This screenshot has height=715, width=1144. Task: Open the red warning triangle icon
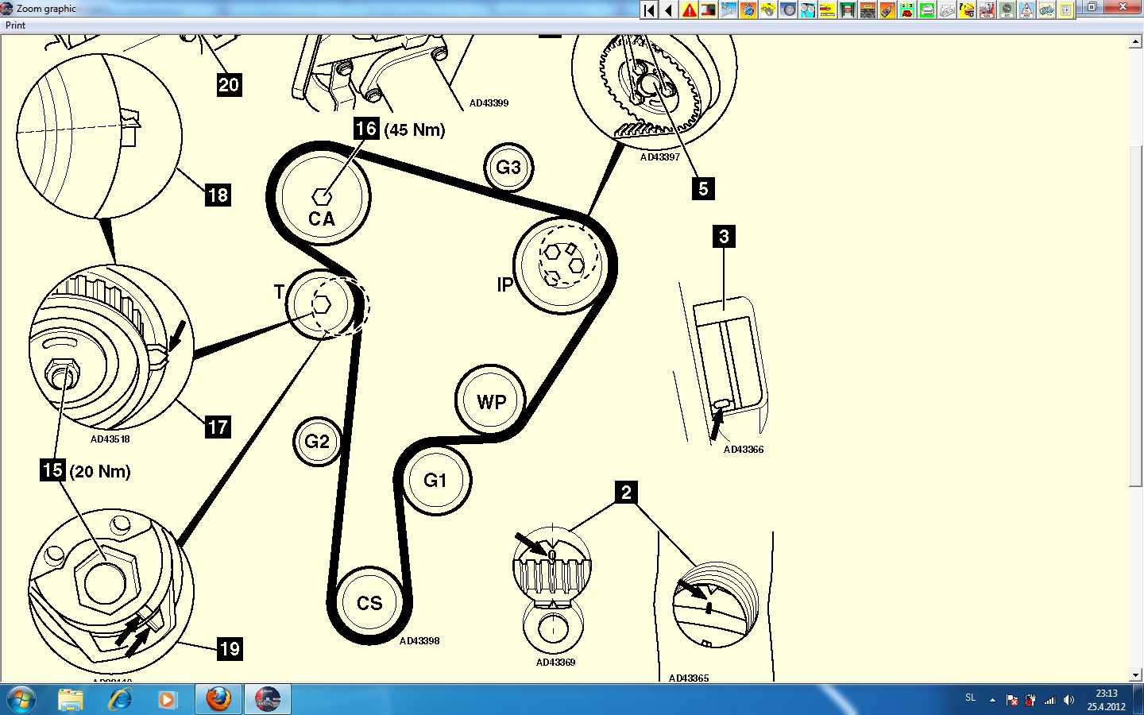(689, 10)
